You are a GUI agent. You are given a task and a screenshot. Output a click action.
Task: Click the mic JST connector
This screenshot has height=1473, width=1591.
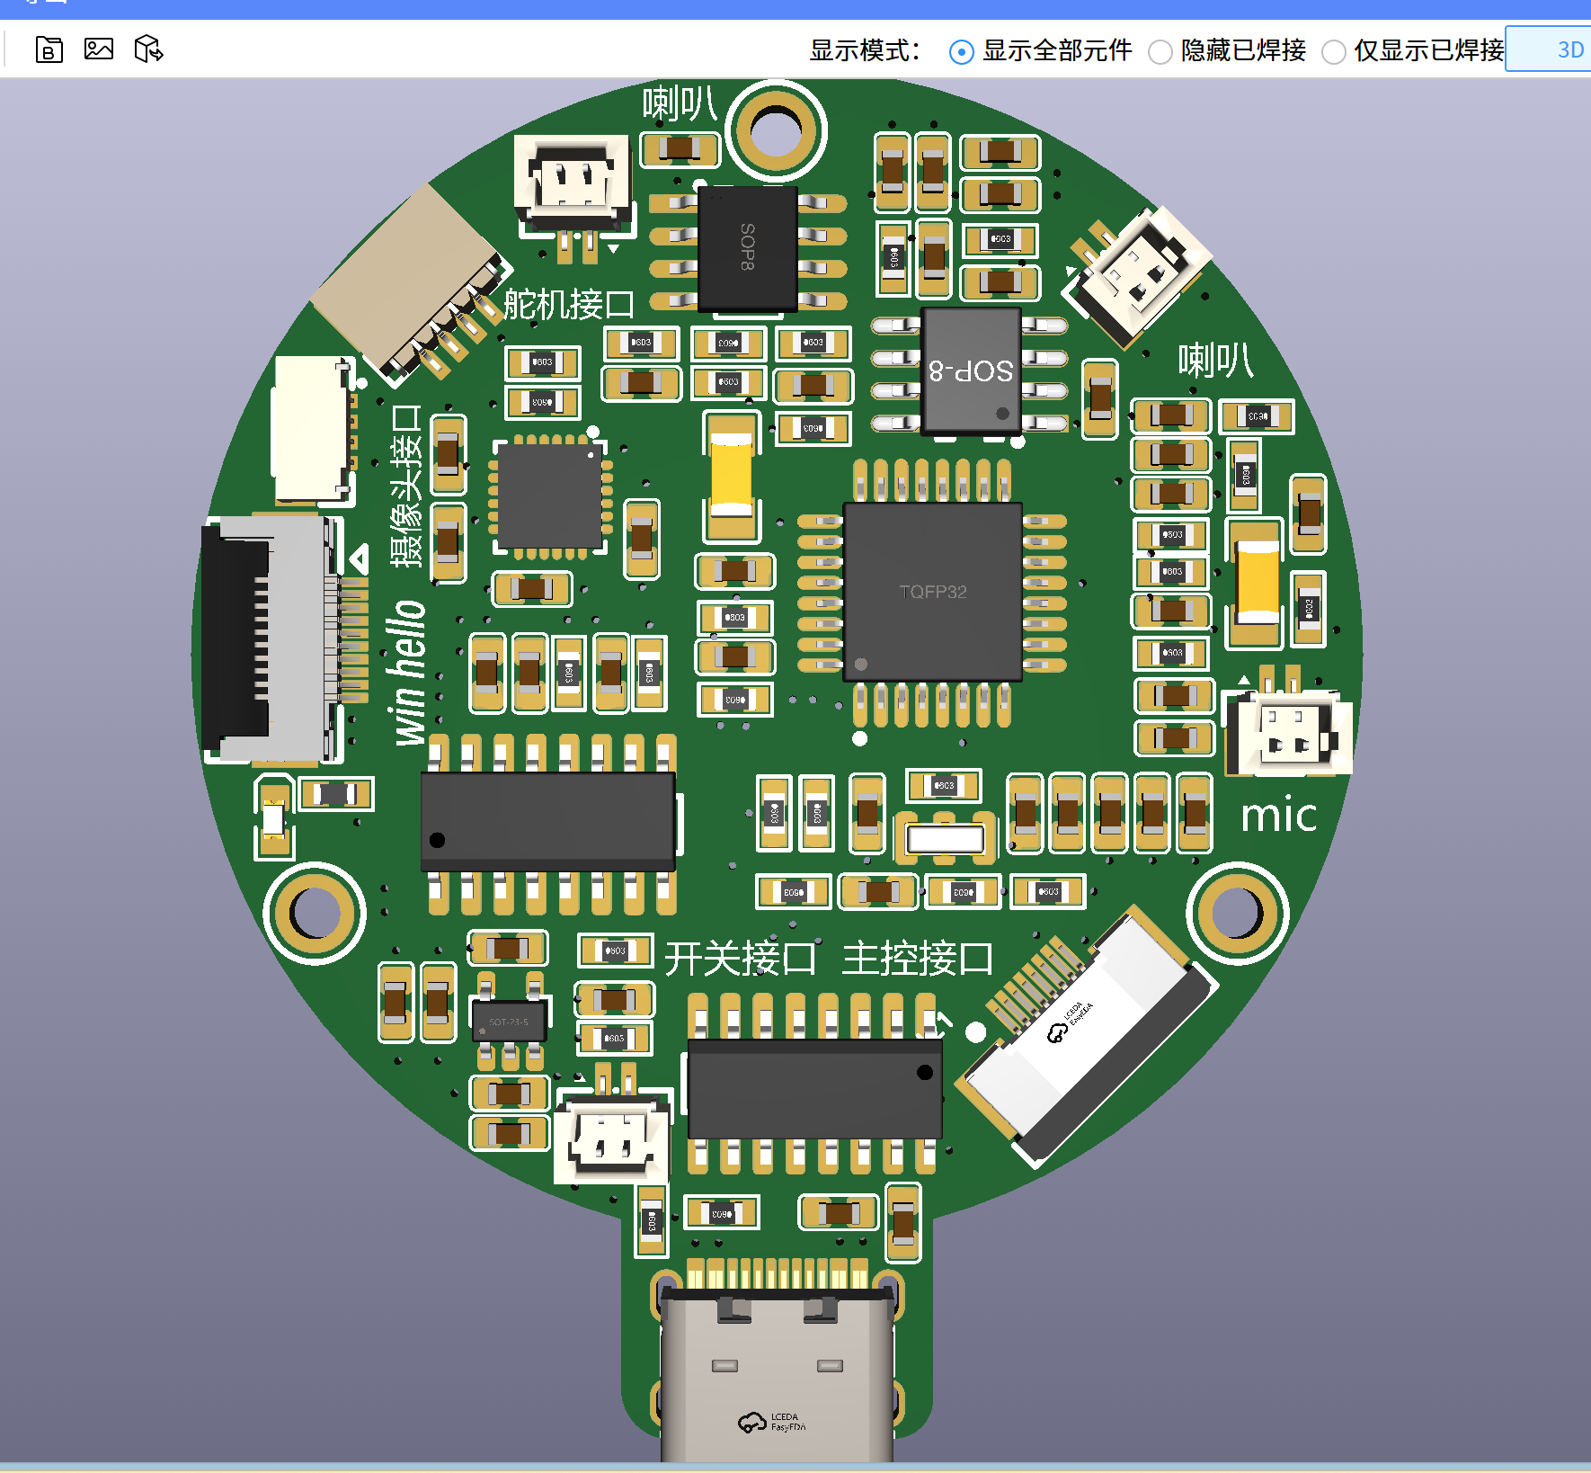[x=1290, y=733]
